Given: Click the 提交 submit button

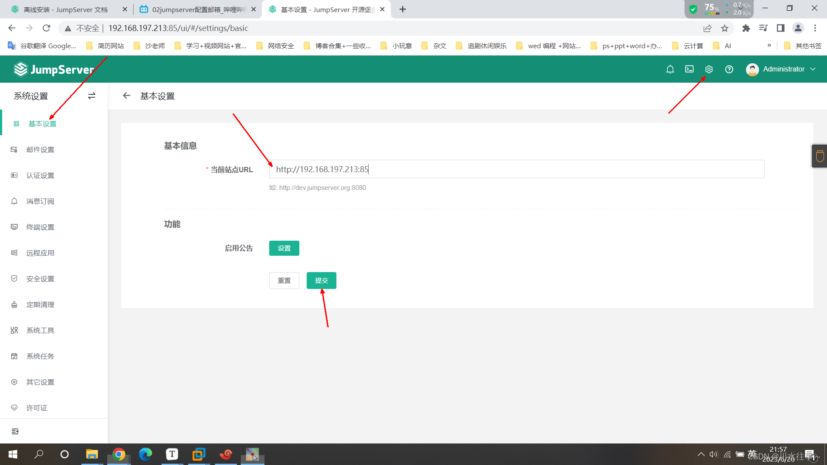Looking at the screenshot, I should click(321, 281).
